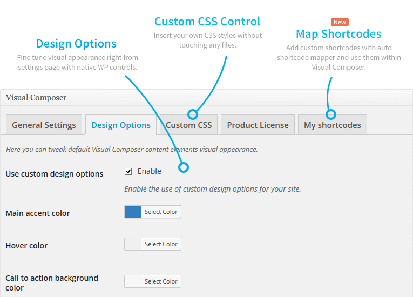
Task: Toggle the Enable custom design options checkbox
Action: click(128, 171)
